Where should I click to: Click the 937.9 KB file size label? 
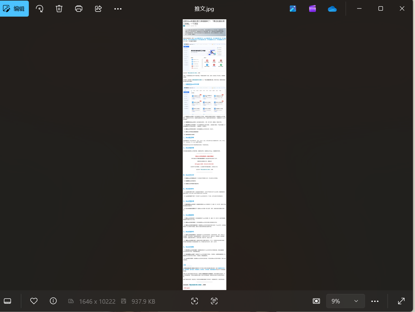click(143, 301)
